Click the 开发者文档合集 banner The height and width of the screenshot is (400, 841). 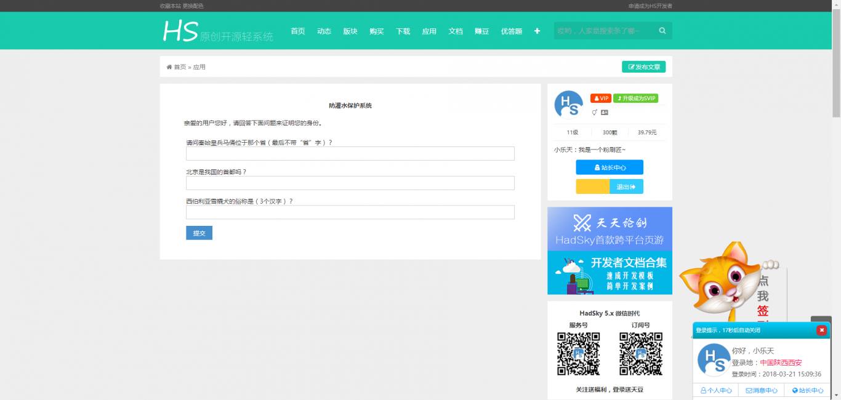pyautogui.click(x=610, y=273)
